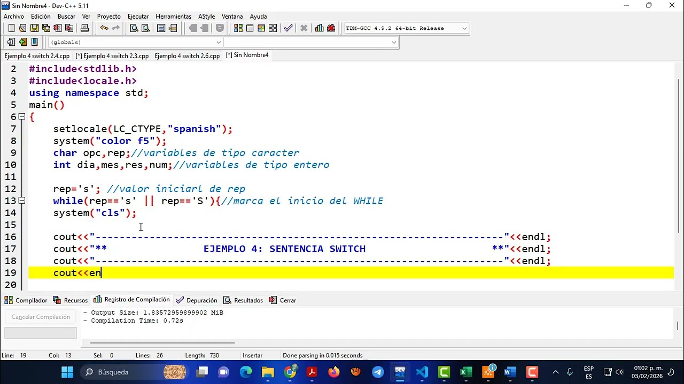Image resolution: width=684 pixels, height=384 pixels.
Task: Click the 'Done parsing in 0.015 seconds' status text
Action: point(323,355)
